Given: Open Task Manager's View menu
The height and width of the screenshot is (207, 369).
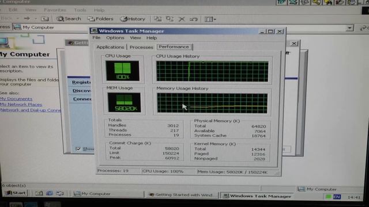Looking at the screenshot, I should pyautogui.click(x=135, y=37).
